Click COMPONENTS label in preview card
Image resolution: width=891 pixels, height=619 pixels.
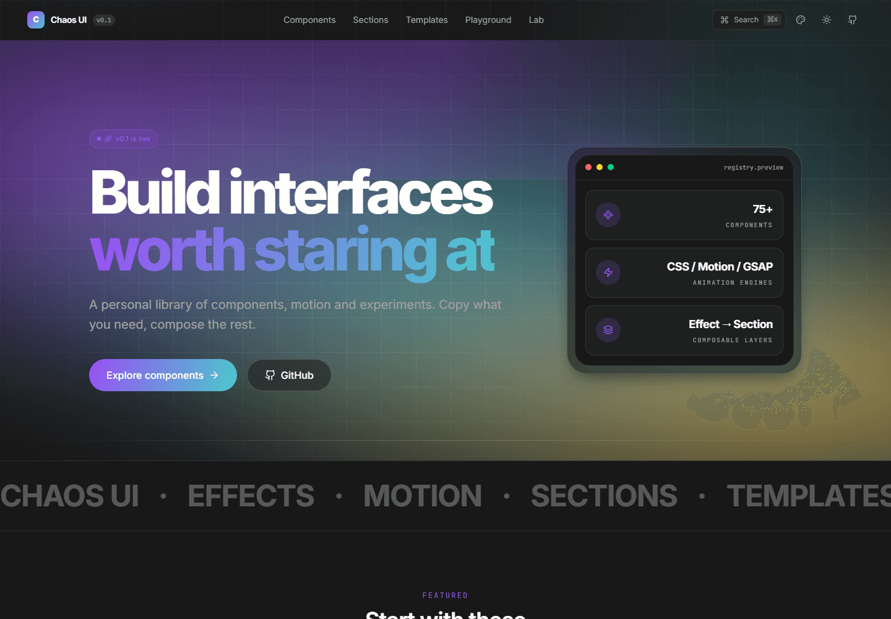tap(749, 225)
